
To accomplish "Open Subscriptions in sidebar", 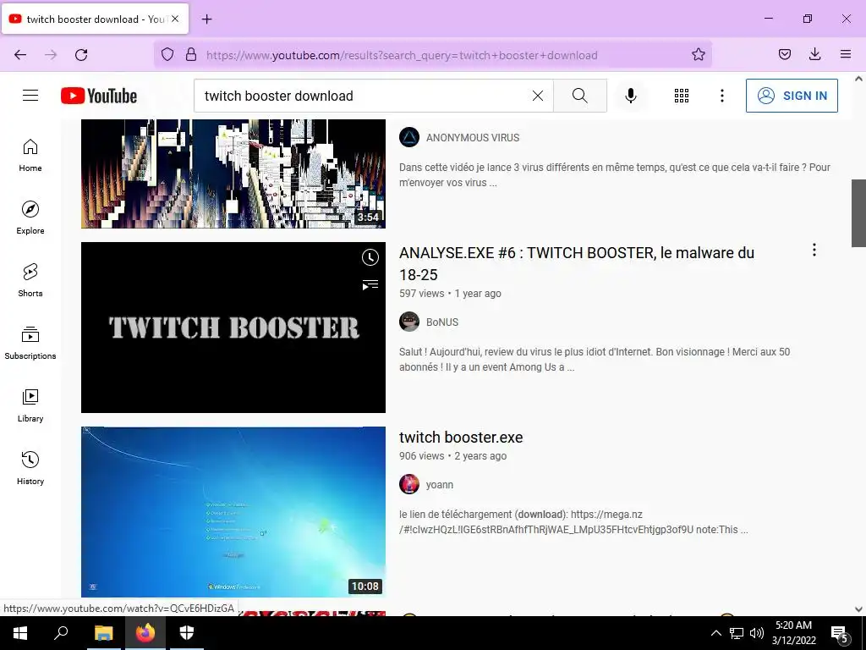I will [x=30, y=343].
